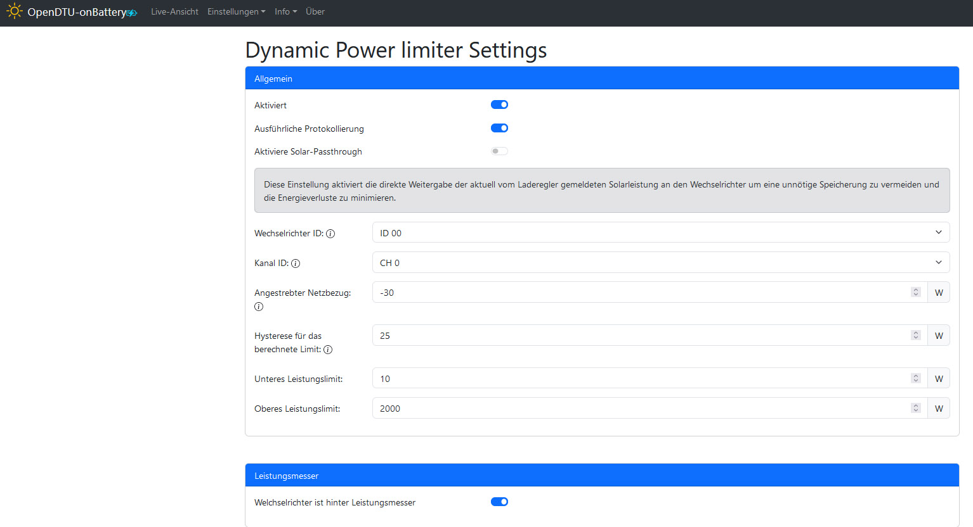973x527 pixels.
Task: Toggle Ausführliche Protokollierung switch
Action: [499, 128]
